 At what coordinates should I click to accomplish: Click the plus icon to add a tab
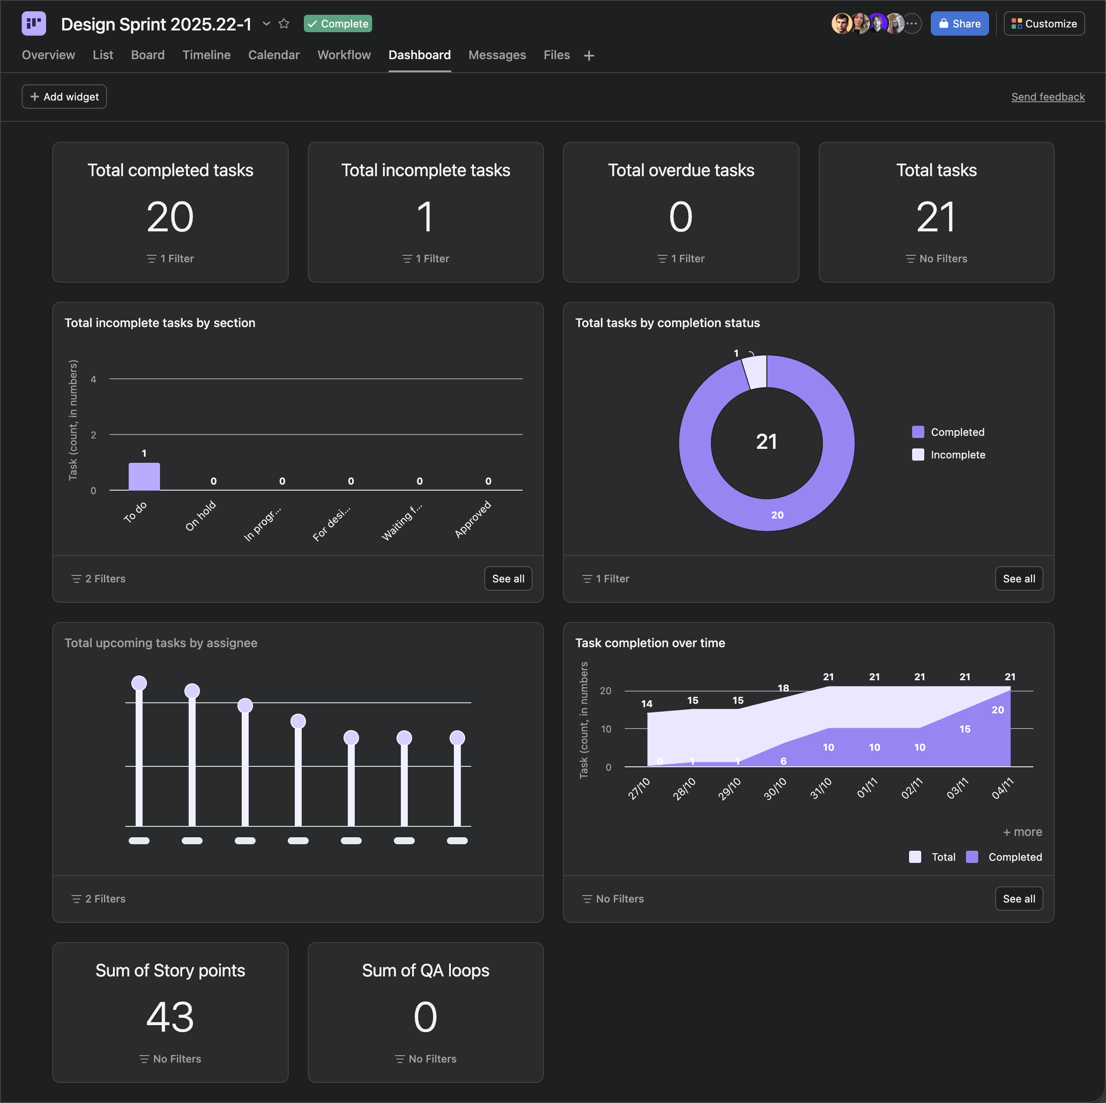(589, 56)
